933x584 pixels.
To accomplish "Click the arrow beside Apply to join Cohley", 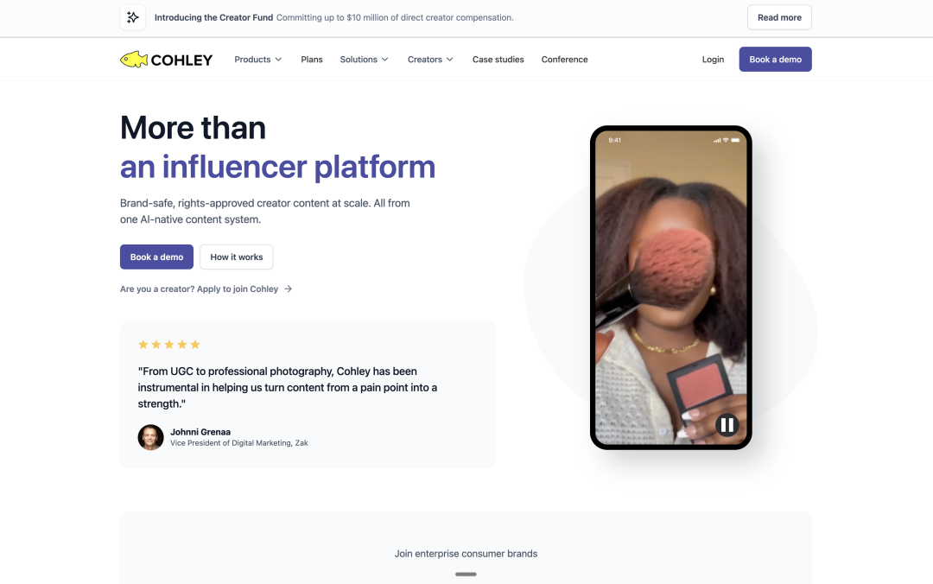I will coord(288,289).
